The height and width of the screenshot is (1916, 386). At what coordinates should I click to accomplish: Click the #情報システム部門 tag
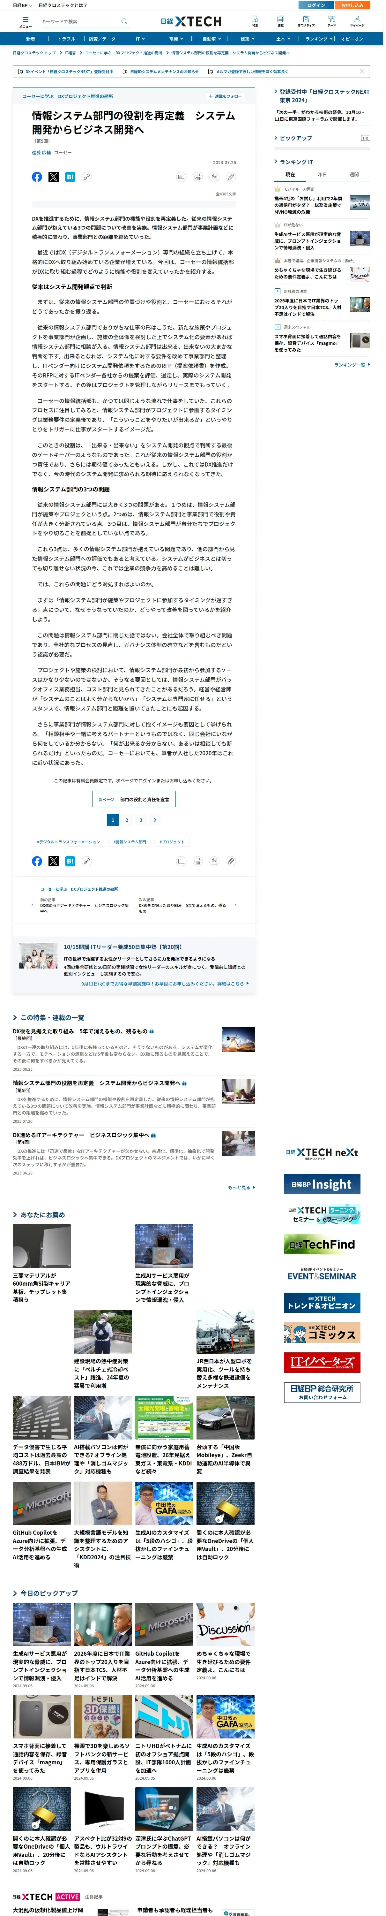pos(130,842)
